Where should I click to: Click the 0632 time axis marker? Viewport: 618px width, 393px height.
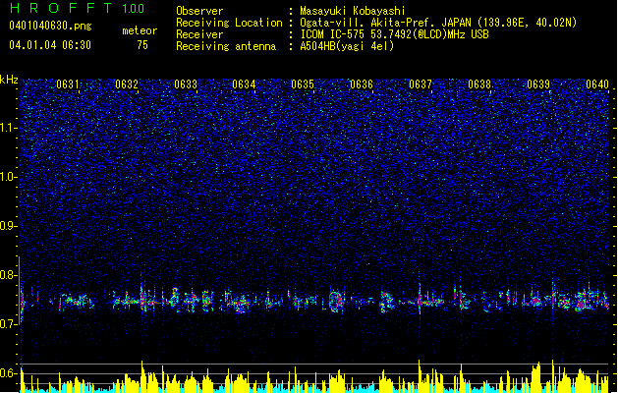[x=127, y=84]
